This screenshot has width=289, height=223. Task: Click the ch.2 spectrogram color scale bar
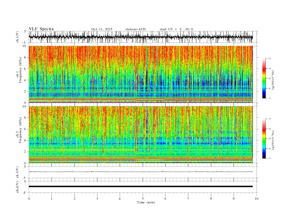coord(264,138)
